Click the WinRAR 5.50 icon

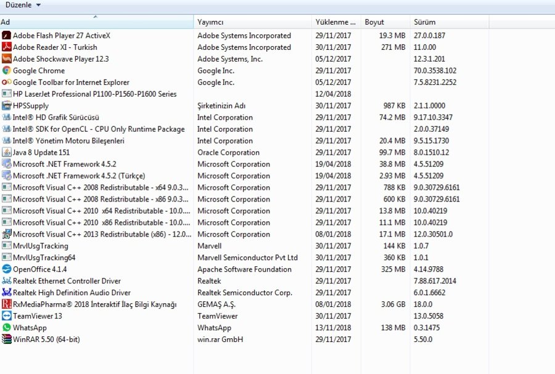point(6,339)
